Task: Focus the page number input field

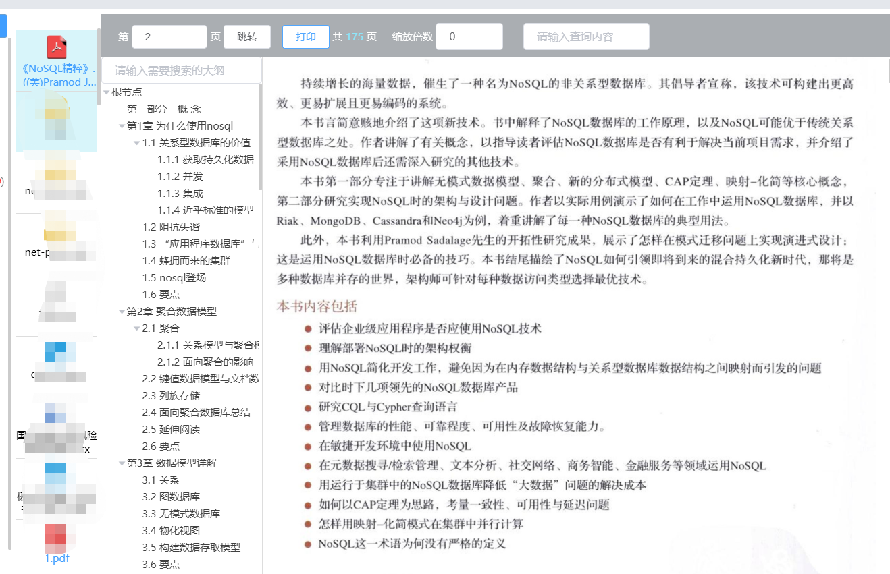Action: (x=169, y=36)
